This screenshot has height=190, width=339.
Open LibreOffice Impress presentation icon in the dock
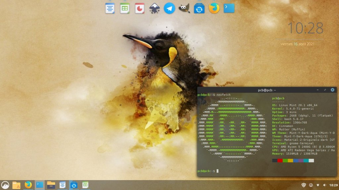pos(140,8)
